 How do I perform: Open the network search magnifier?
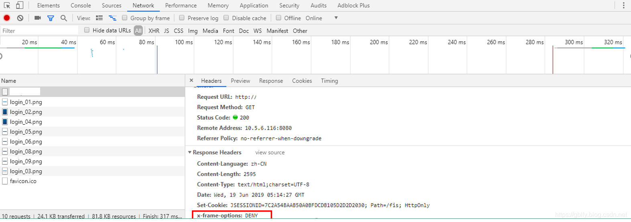click(x=63, y=18)
